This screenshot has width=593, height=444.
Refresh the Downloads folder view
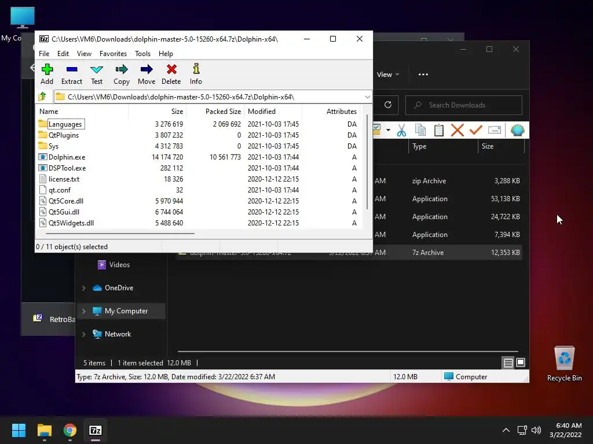pyautogui.click(x=387, y=105)
